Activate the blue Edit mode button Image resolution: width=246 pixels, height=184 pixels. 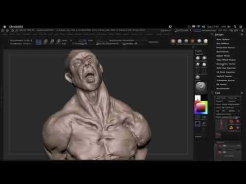(x=38, y=42)
